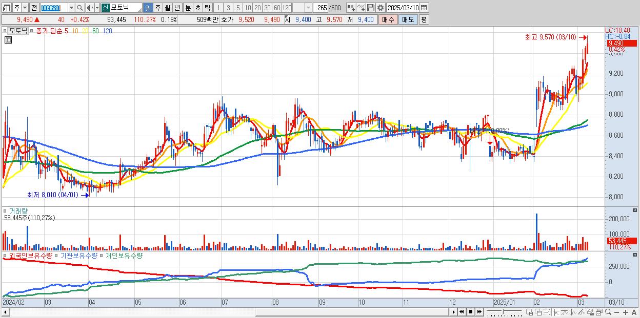Viewport: 640px width, 318px height.
Task: Click the blue 120 moving average legend label
Action: tap(107, 31)
